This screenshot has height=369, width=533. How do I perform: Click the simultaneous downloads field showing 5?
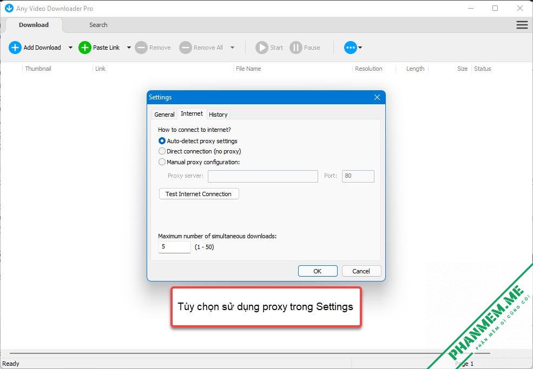(x=175, y=247)
